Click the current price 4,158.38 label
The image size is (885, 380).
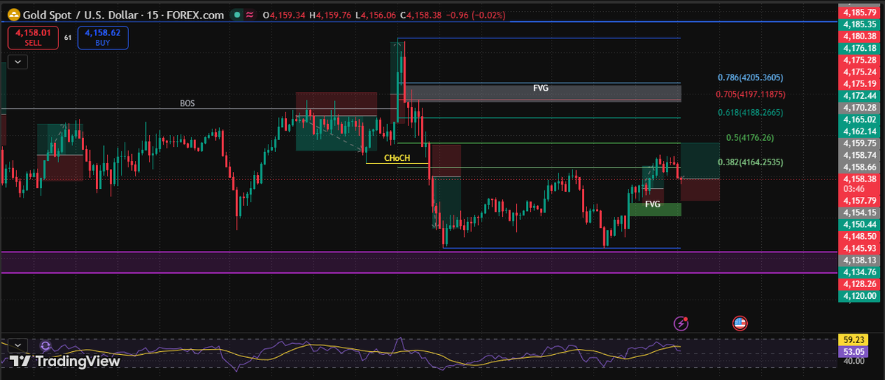pyautogui.click(x=858, y=179)
